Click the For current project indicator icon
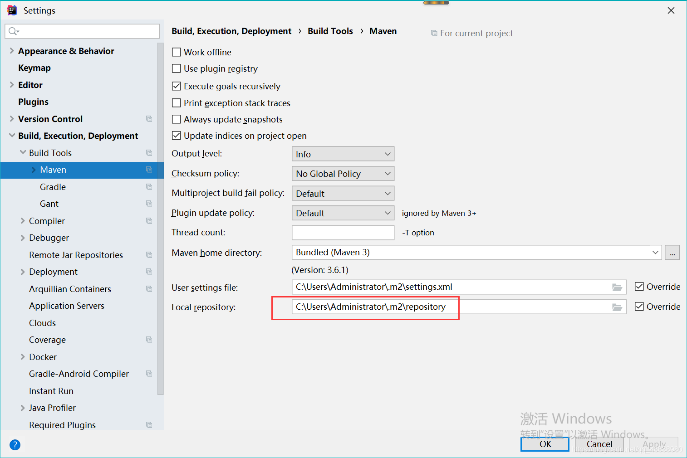The image size is (687, 458). tap(434, 33)
